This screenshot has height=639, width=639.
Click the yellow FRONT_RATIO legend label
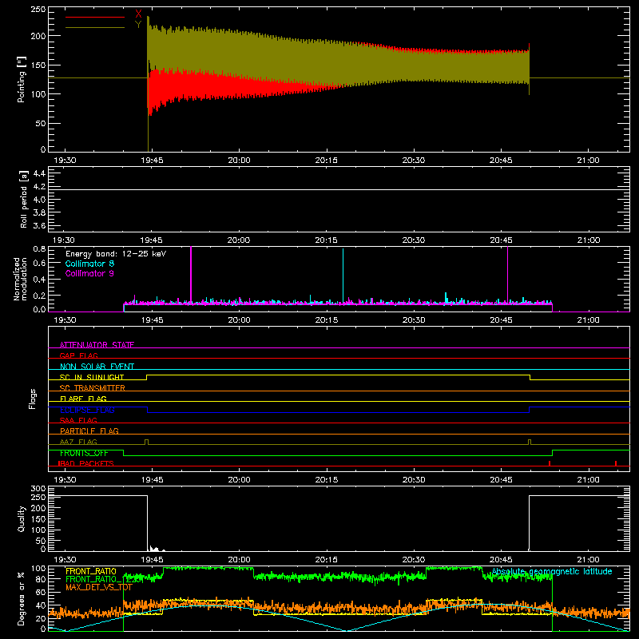click(x=91, y=571)
